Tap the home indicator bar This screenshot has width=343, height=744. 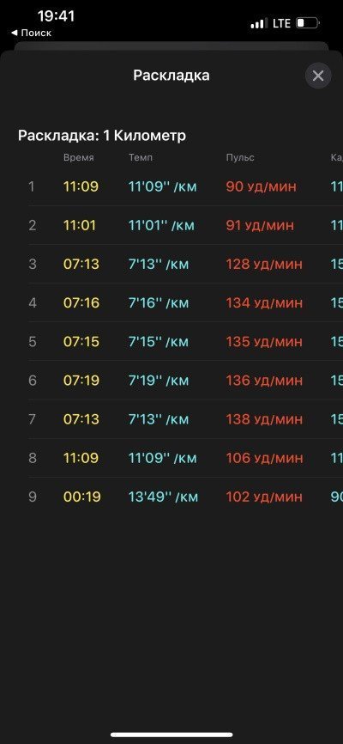(171, 735)
